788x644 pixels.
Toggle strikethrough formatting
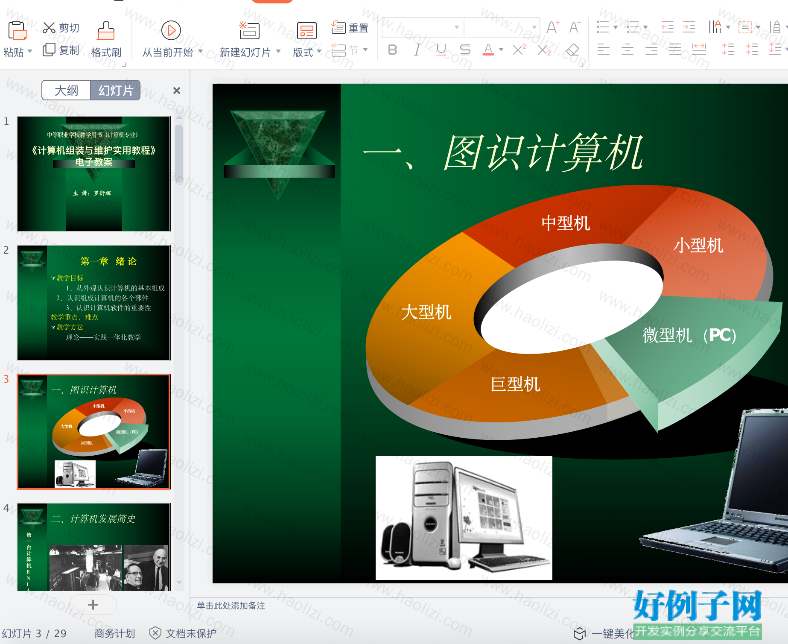(x=465, y=50)
